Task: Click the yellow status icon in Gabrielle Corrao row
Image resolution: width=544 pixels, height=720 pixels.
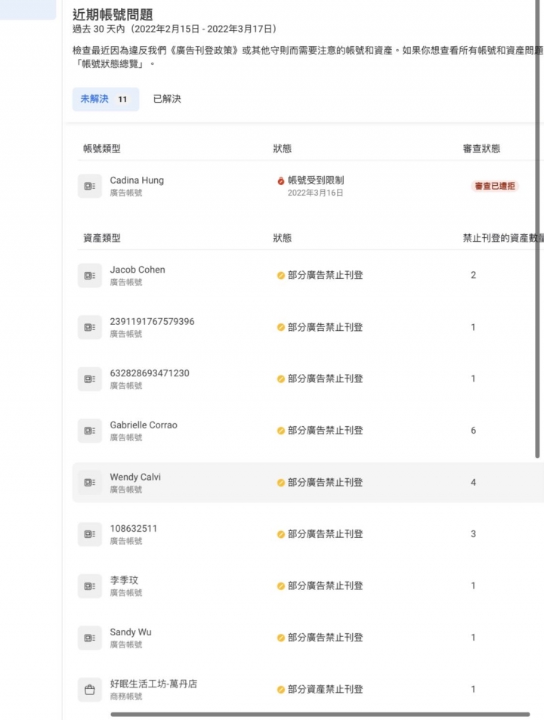Action: click(x=281, y=431)
